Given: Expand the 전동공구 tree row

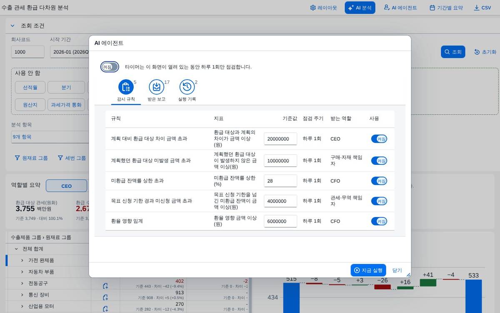Looking at the screenshot, I should click(x=22, y=283).
